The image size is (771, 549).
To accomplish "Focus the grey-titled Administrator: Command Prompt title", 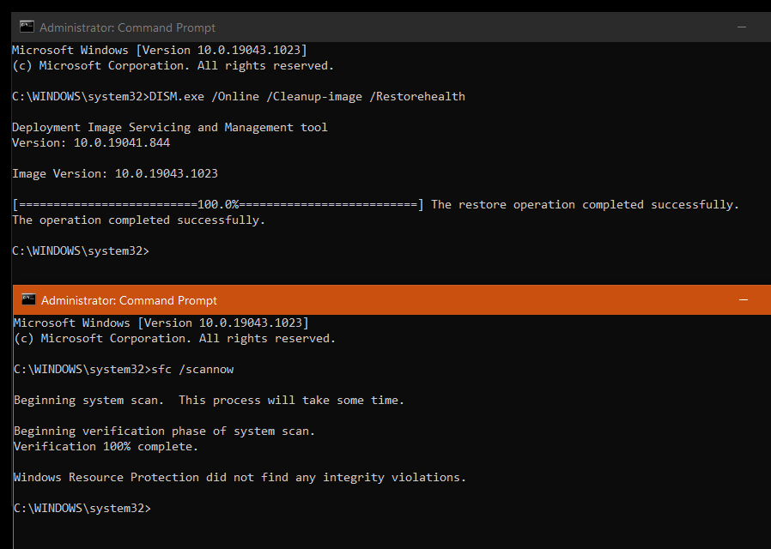I will click(x=127, y=27).
